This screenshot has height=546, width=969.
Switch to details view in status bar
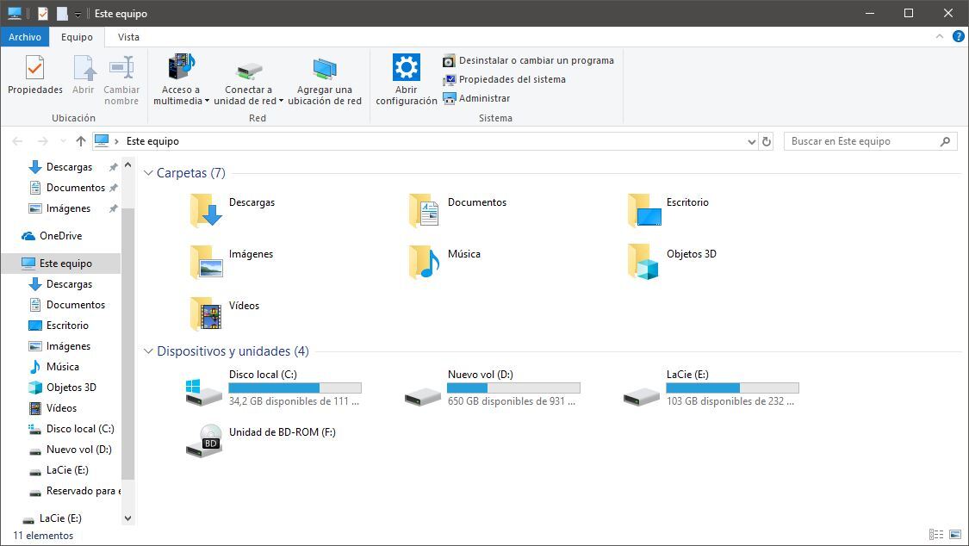point(936,534)
